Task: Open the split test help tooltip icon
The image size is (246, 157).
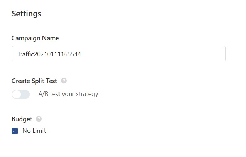Action: (64, 81)
